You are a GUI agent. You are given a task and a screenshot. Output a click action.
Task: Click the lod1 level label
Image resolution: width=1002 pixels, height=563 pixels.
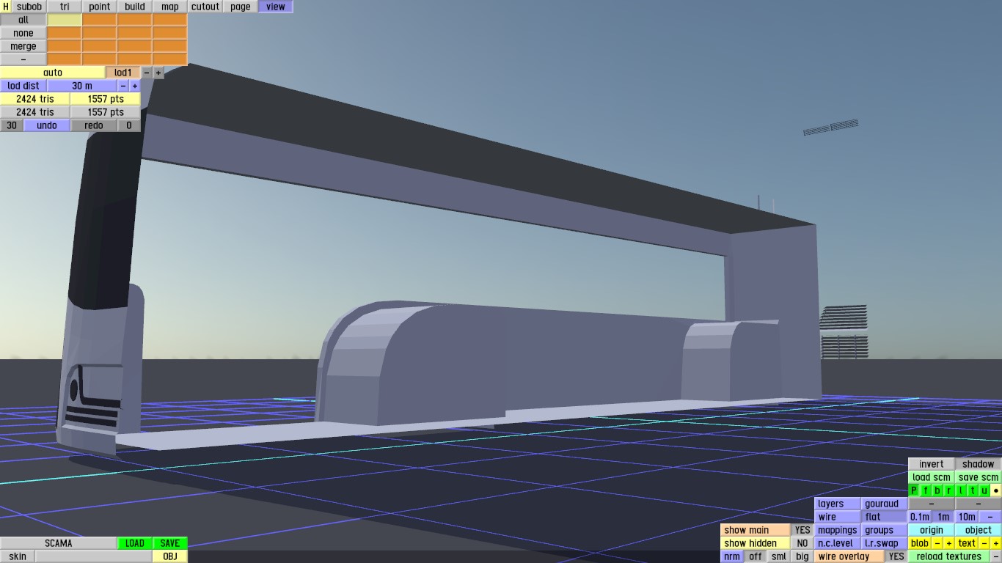[x=123, y=73]
